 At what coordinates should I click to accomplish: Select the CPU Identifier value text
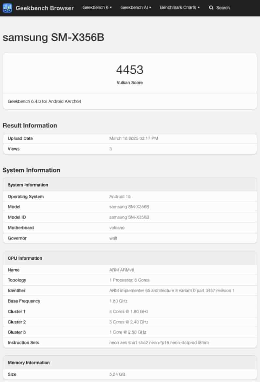click(172, 291)
